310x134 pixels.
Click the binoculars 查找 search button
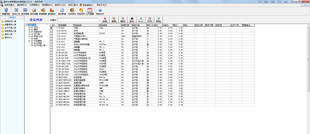132,20
